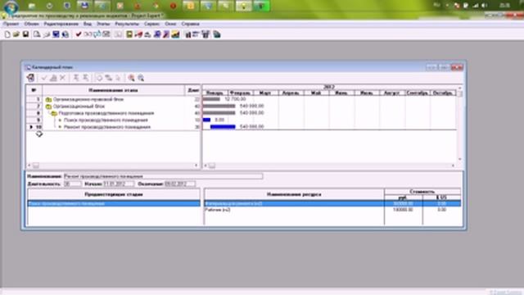The width and height of the screenshot is (524, 295).
Task: Select the Рабочие resource row
Action: 332,210
